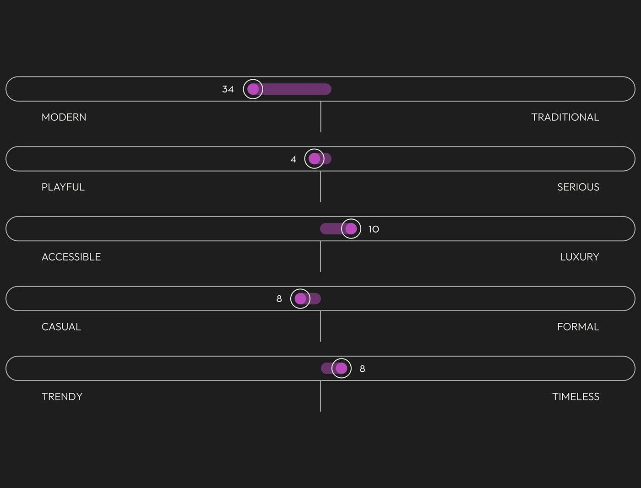Viewport: 641px width, 488px height.
Task: Click the Trendy–Timeless slider handle
Action: tap(342, 368)
